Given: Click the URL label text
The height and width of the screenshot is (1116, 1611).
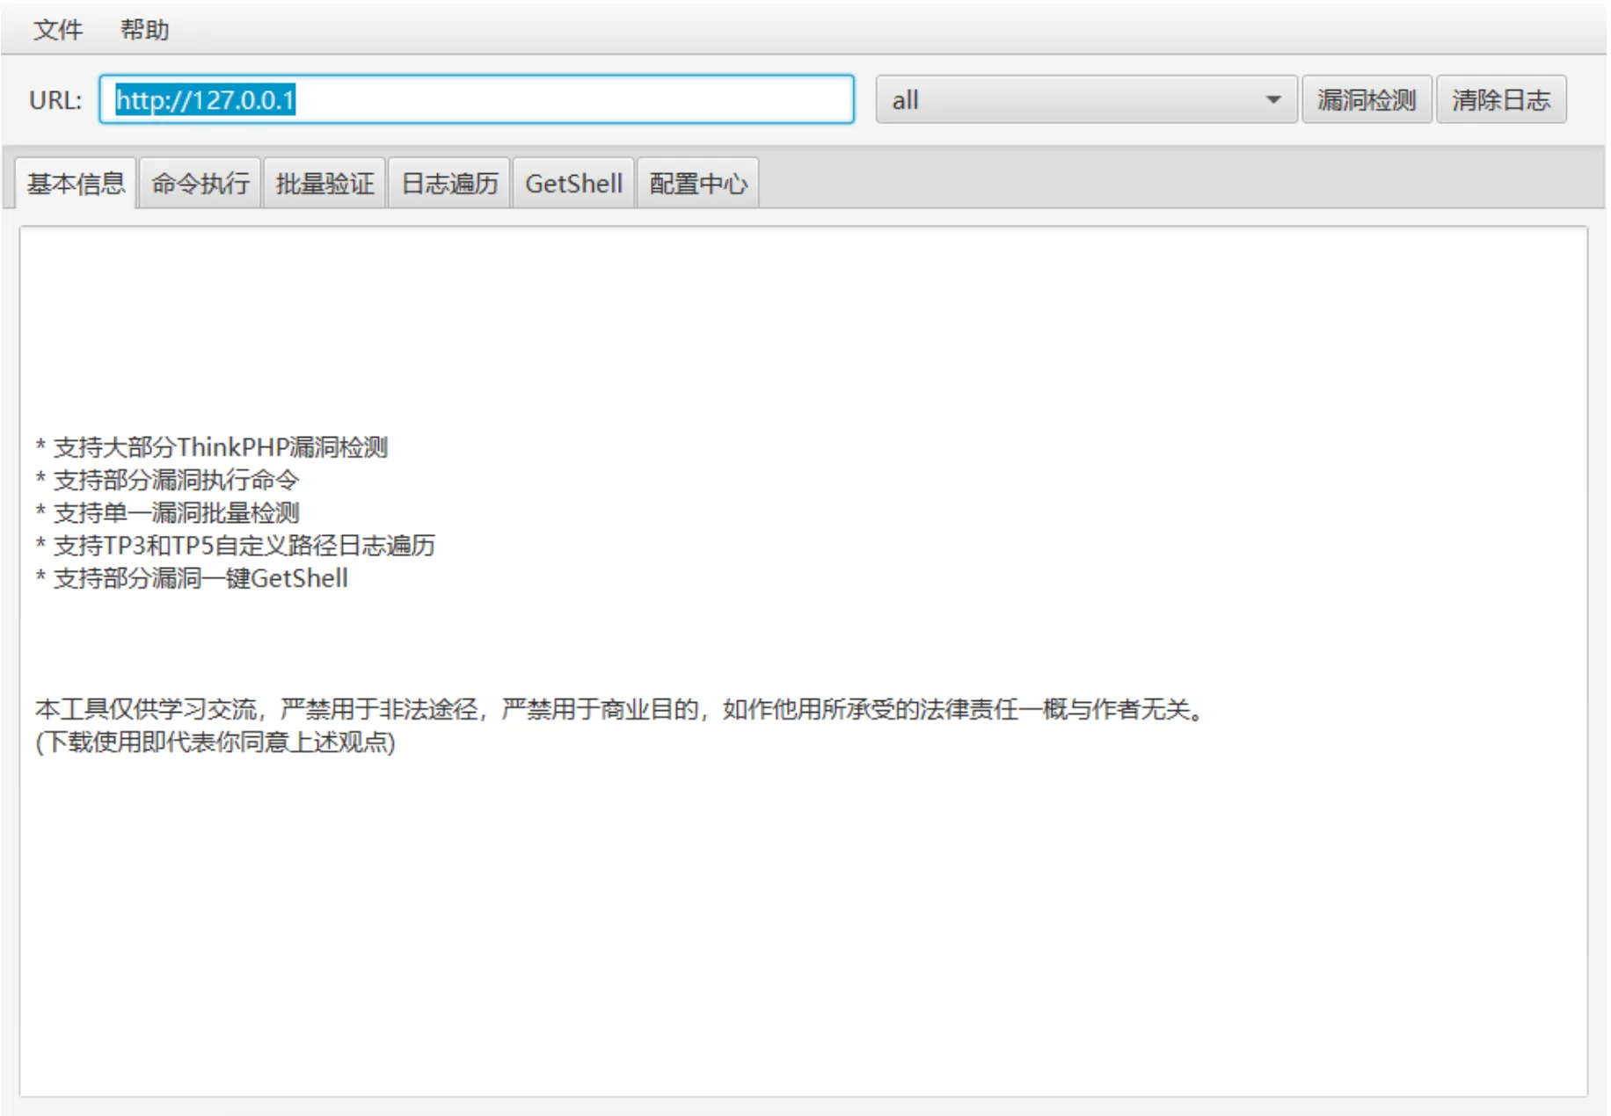Looking at the screenshot, I should [x=55, y=100].
